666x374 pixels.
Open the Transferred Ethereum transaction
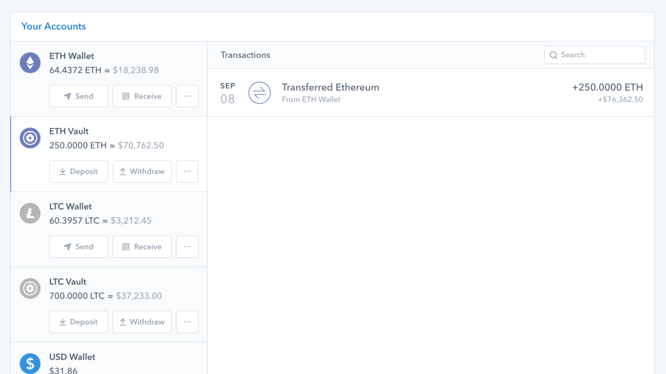tap(431, 93)
